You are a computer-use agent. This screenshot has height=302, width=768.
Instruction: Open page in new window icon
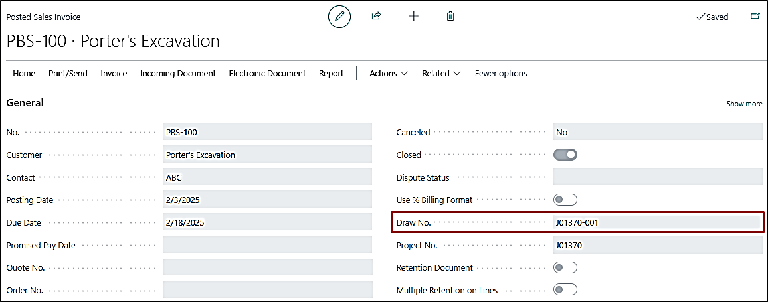755,17
